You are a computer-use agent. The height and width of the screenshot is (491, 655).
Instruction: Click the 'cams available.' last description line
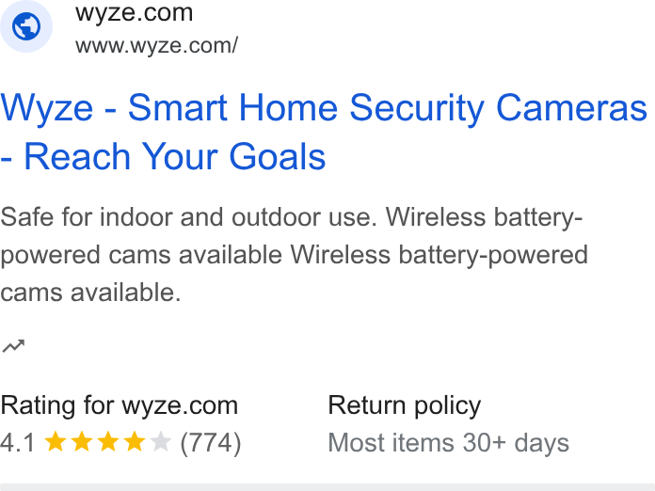tap(90, 292)
